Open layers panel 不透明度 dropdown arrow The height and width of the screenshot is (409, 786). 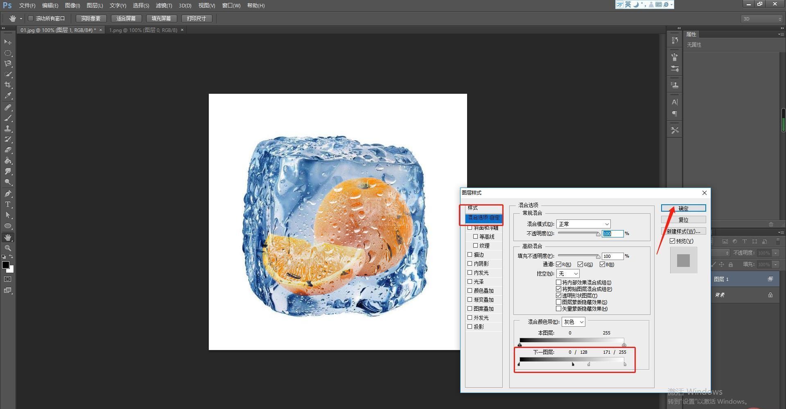(x=776, y=253)
